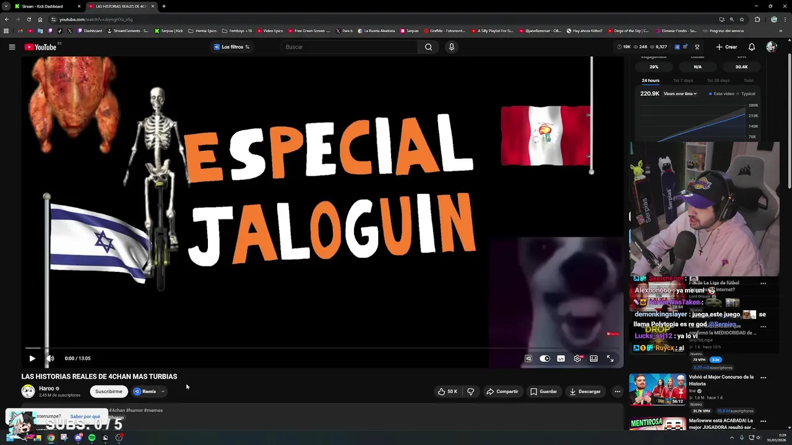Click the Saber por qué link
The height and width of the screenshot is (445, 792).
[85, 417]
